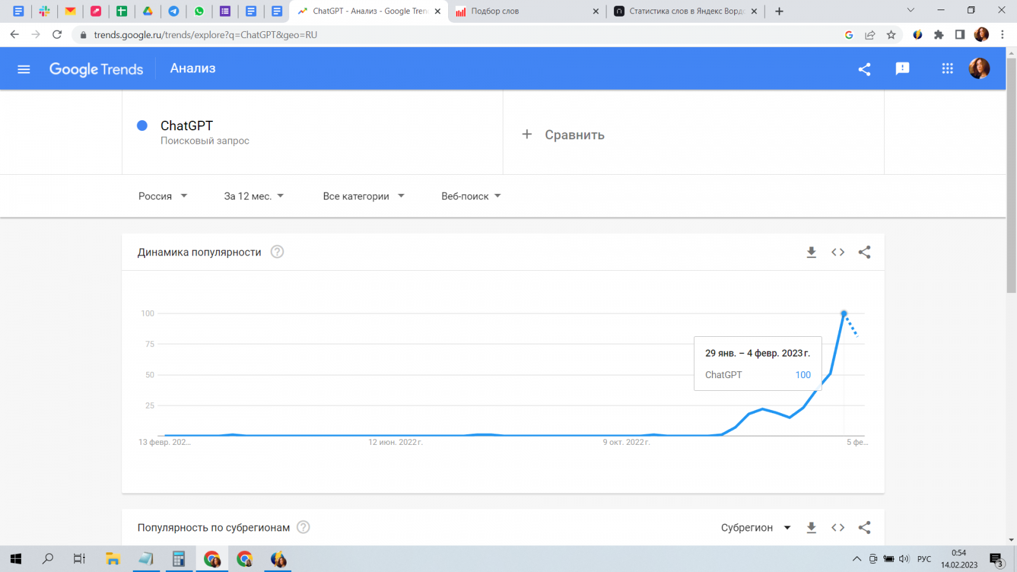
Task: Send feedback via the header exclamation icon
Action: 902,69
